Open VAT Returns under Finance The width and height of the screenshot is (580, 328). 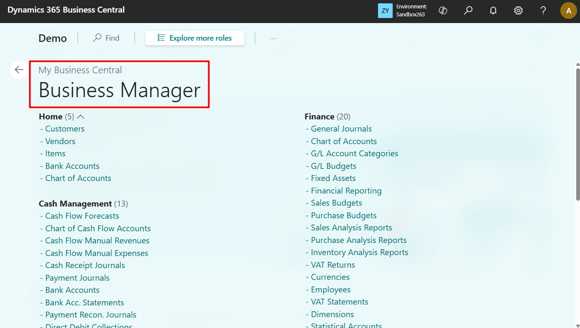pos(333,265)
